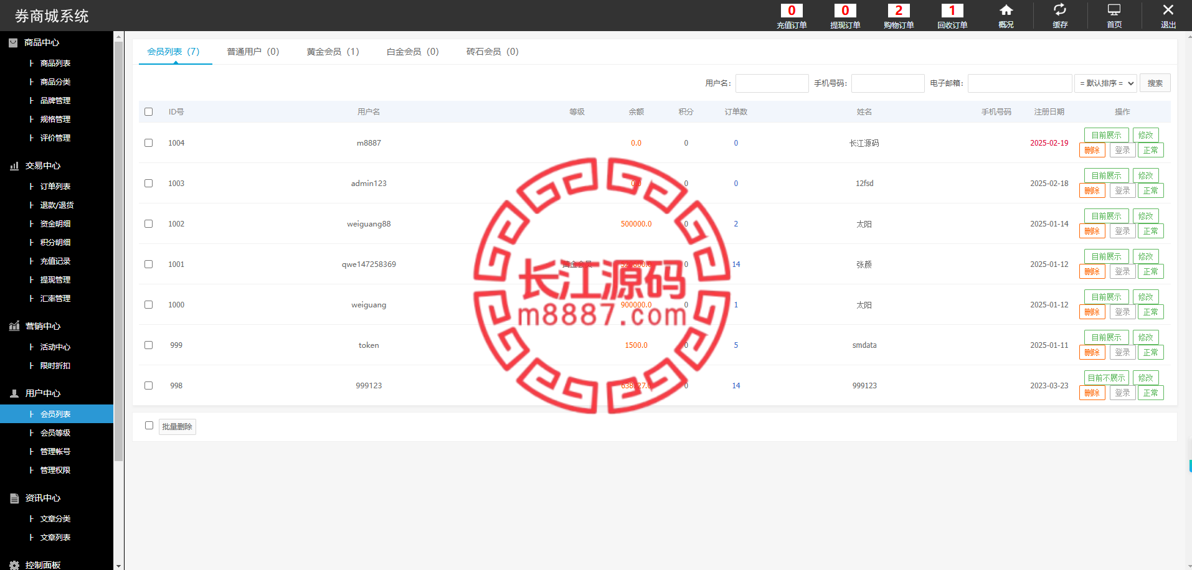
Task: Check the row for ID 1000
Action: coord(148,304)
